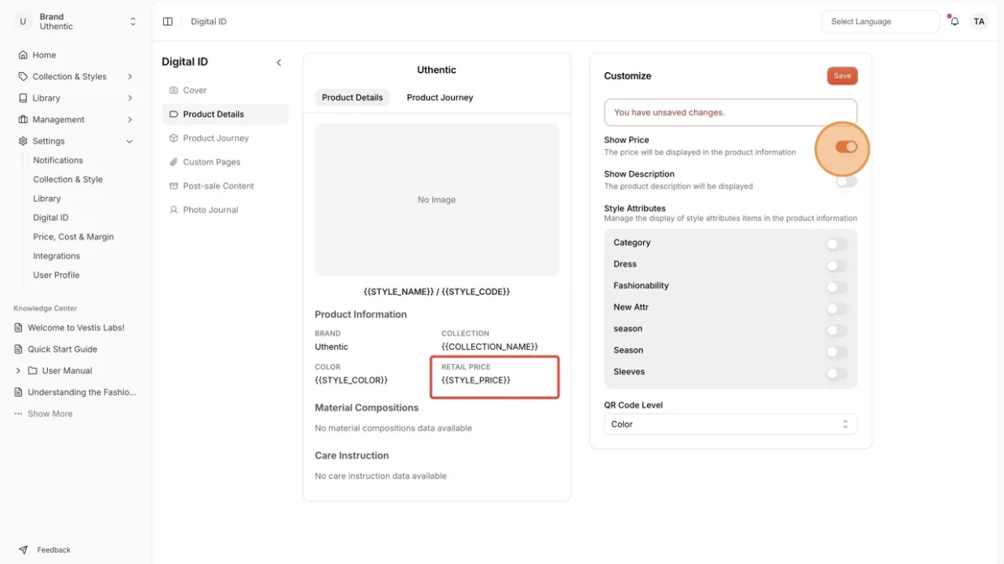Toggle the Sleeves attribute switch

(837, 373)
